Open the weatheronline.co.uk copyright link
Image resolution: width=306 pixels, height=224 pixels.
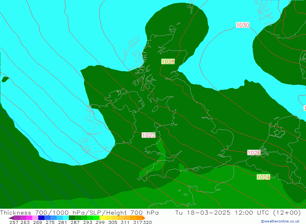pyautogui.click(x=280, y=221)
